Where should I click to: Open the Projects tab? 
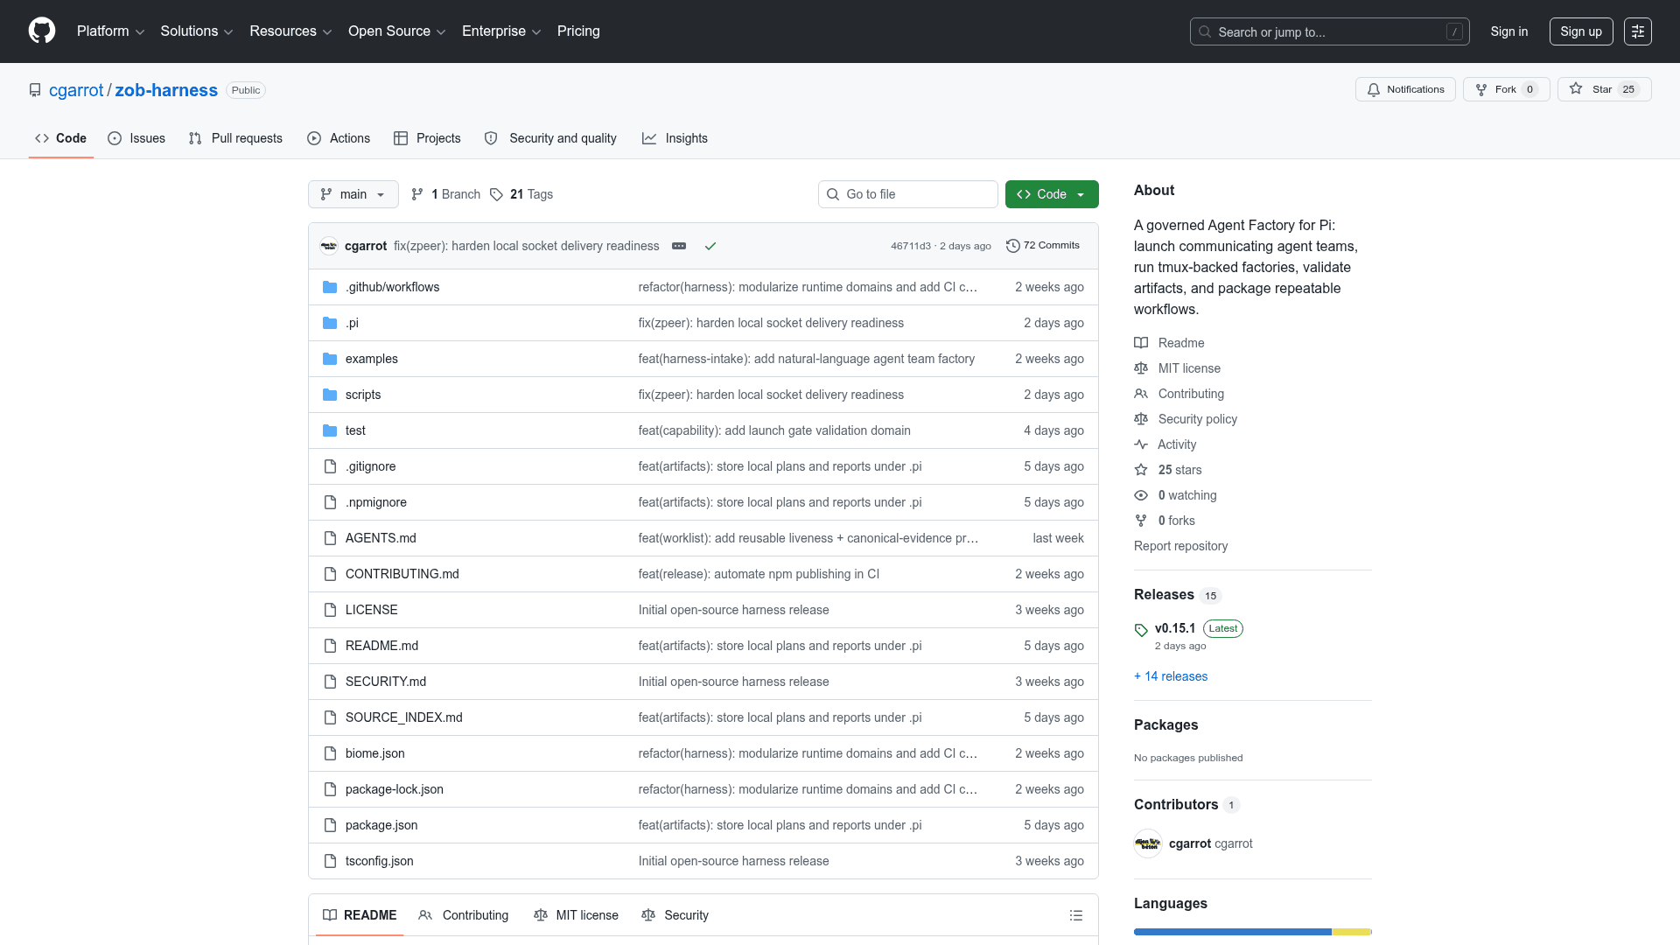427,138
